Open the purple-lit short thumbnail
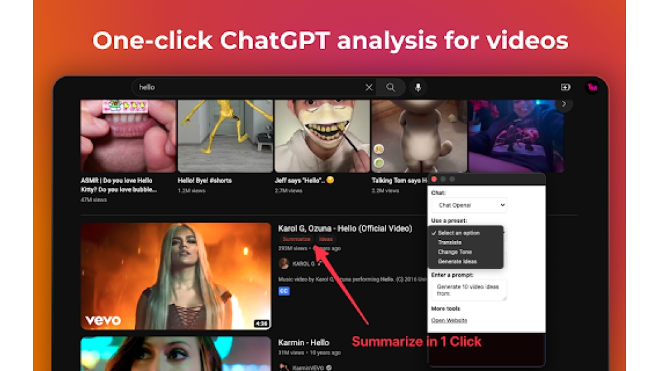Image resolution: width=659 pixels, height=371 pixels. tap(516, 136)
